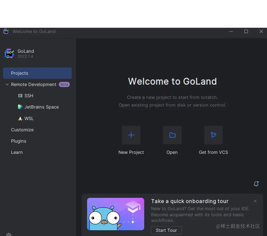Click the GoLand 2023.1.4 version text

(25, 56)
